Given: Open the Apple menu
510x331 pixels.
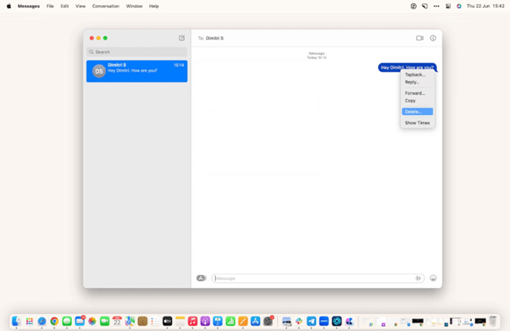Looking at the screenshot, I should coord(8,6).
